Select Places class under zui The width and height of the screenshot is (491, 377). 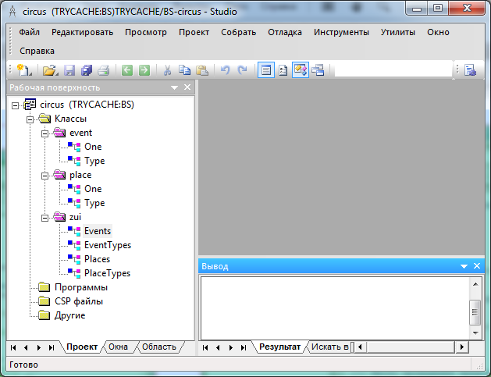click(97, 259)
